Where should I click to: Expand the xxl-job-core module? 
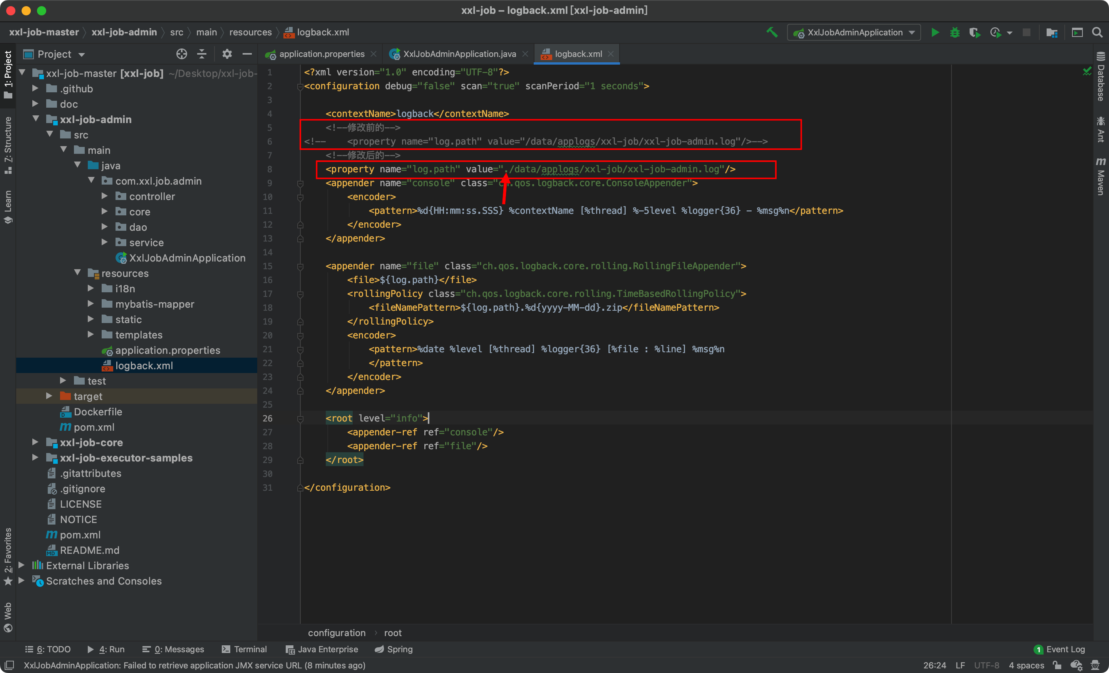(35, 442)
